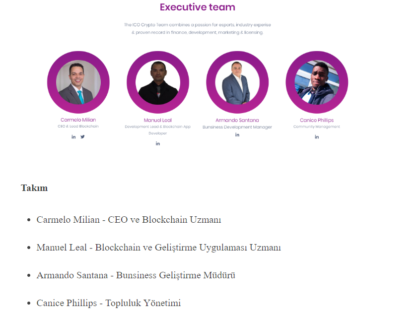Open Armando Santana's LinkedIn icon
The width and height of the screenshot is (420, 314).
237,134
